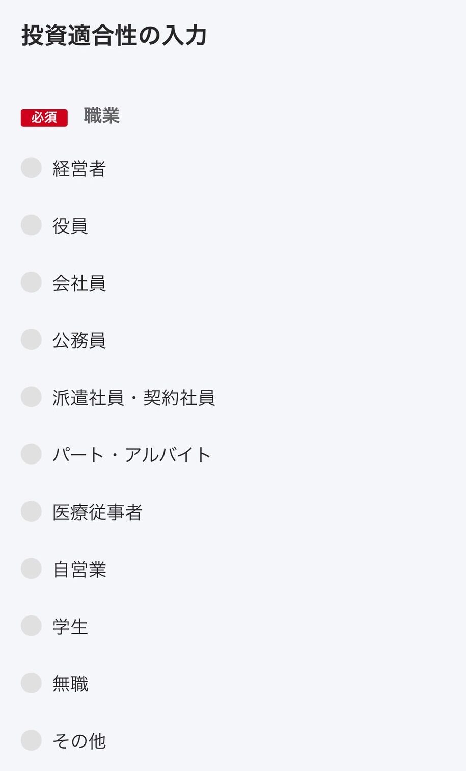
Task: Pick the 公務員 radio button
Action: point(31,339)
